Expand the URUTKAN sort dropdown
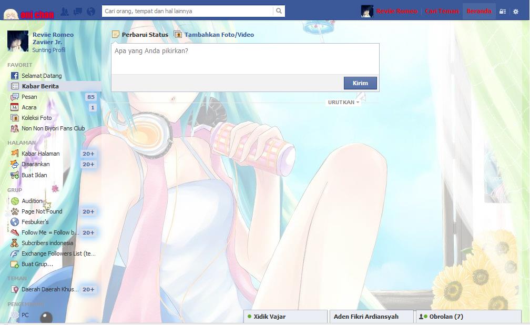The height and width of the screenshot is (325, 530). tap(343, 102)
